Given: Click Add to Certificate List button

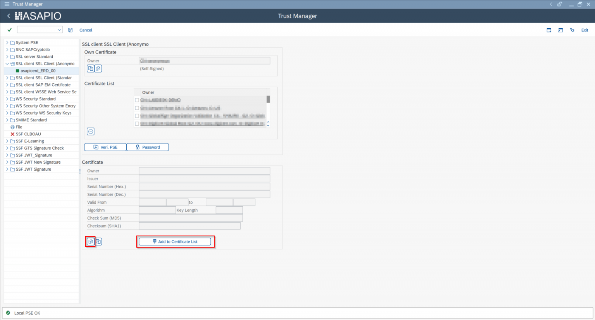Looking at the screenshot, I should point(175,242).
